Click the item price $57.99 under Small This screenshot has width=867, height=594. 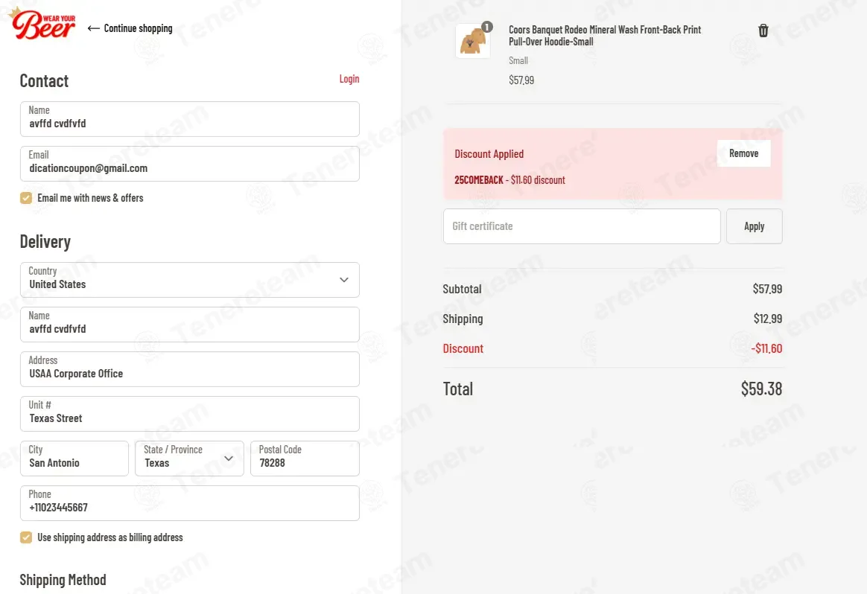[521, 80]
